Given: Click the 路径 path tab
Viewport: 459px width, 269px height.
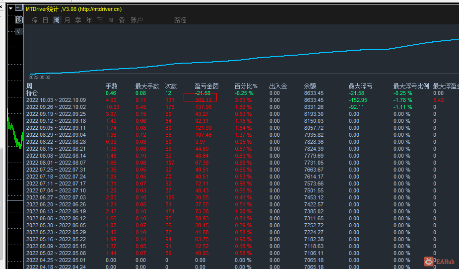Looking at the screenshot, I should (x=180, y=20).
